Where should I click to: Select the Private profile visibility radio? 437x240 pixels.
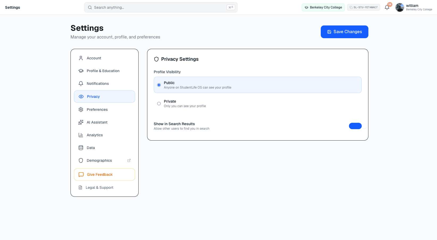pyautogui.click(x=159, y=104)
